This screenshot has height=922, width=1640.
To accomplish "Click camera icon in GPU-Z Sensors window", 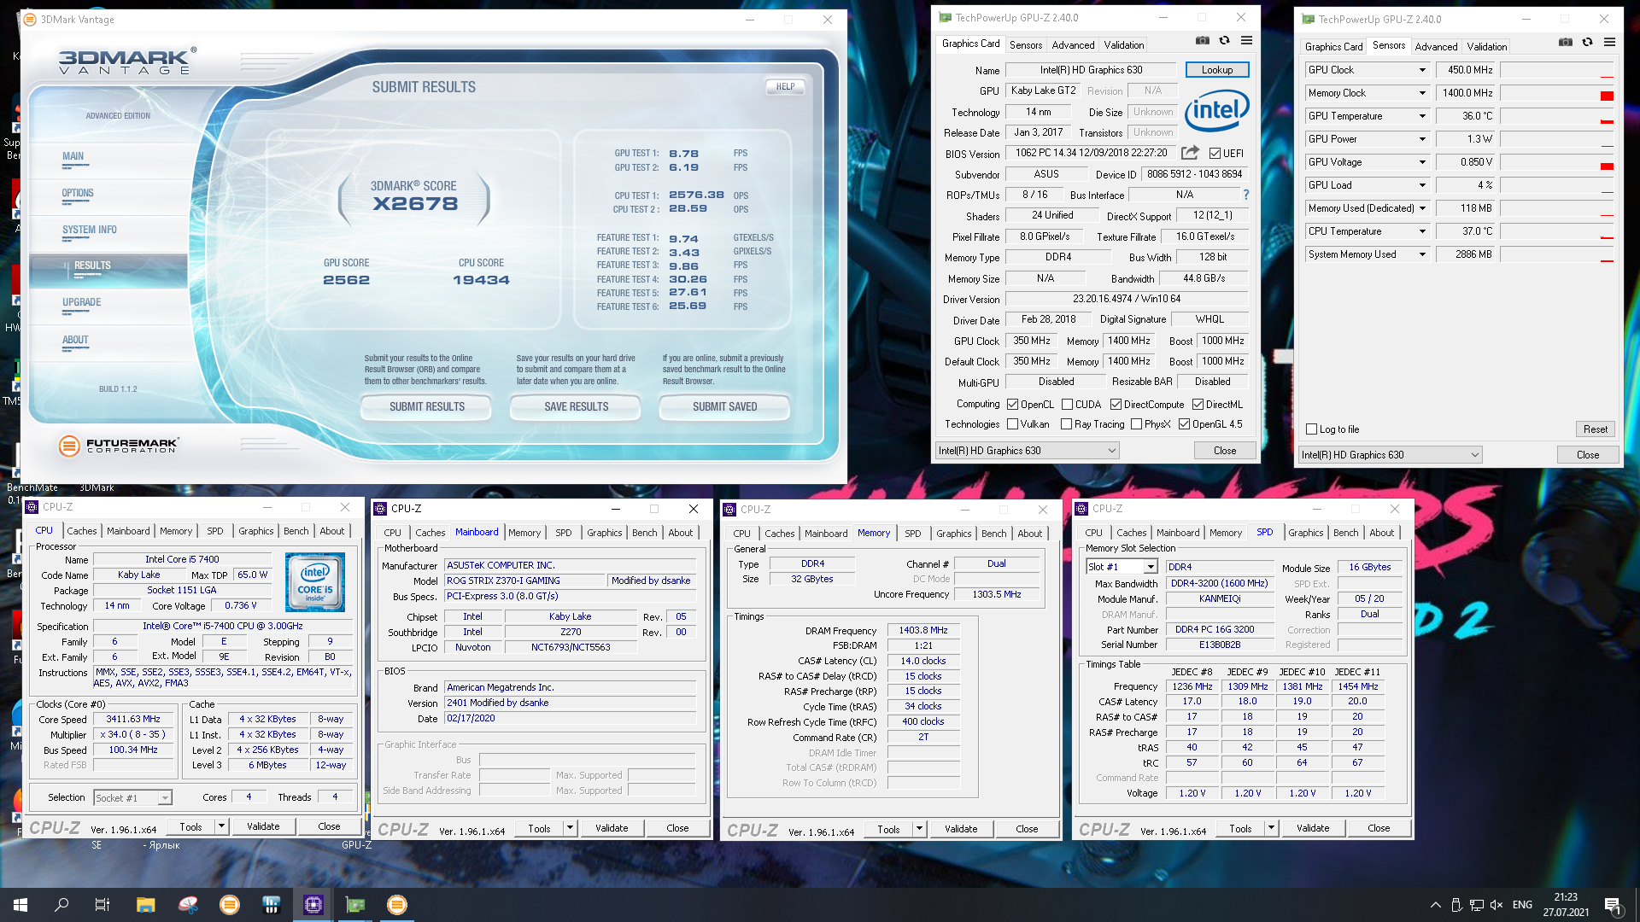I will coord(1565,42).
